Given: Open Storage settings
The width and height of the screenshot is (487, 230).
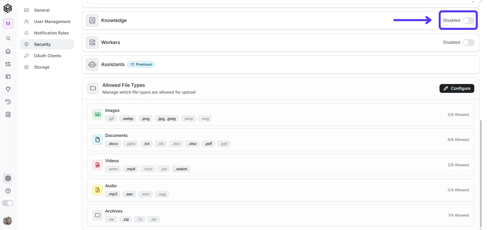Looking at the screenshot, I should [x=47, y=67].
